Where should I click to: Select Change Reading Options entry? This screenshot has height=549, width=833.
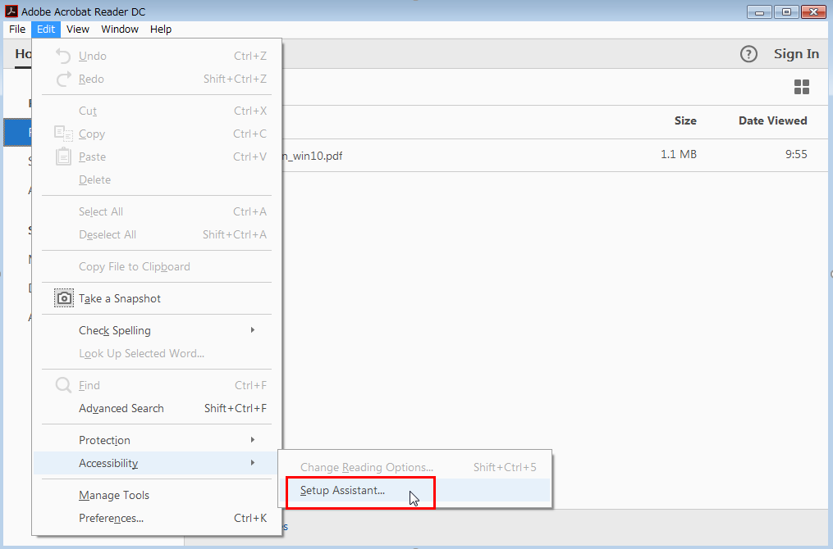(x=414, y=467)
